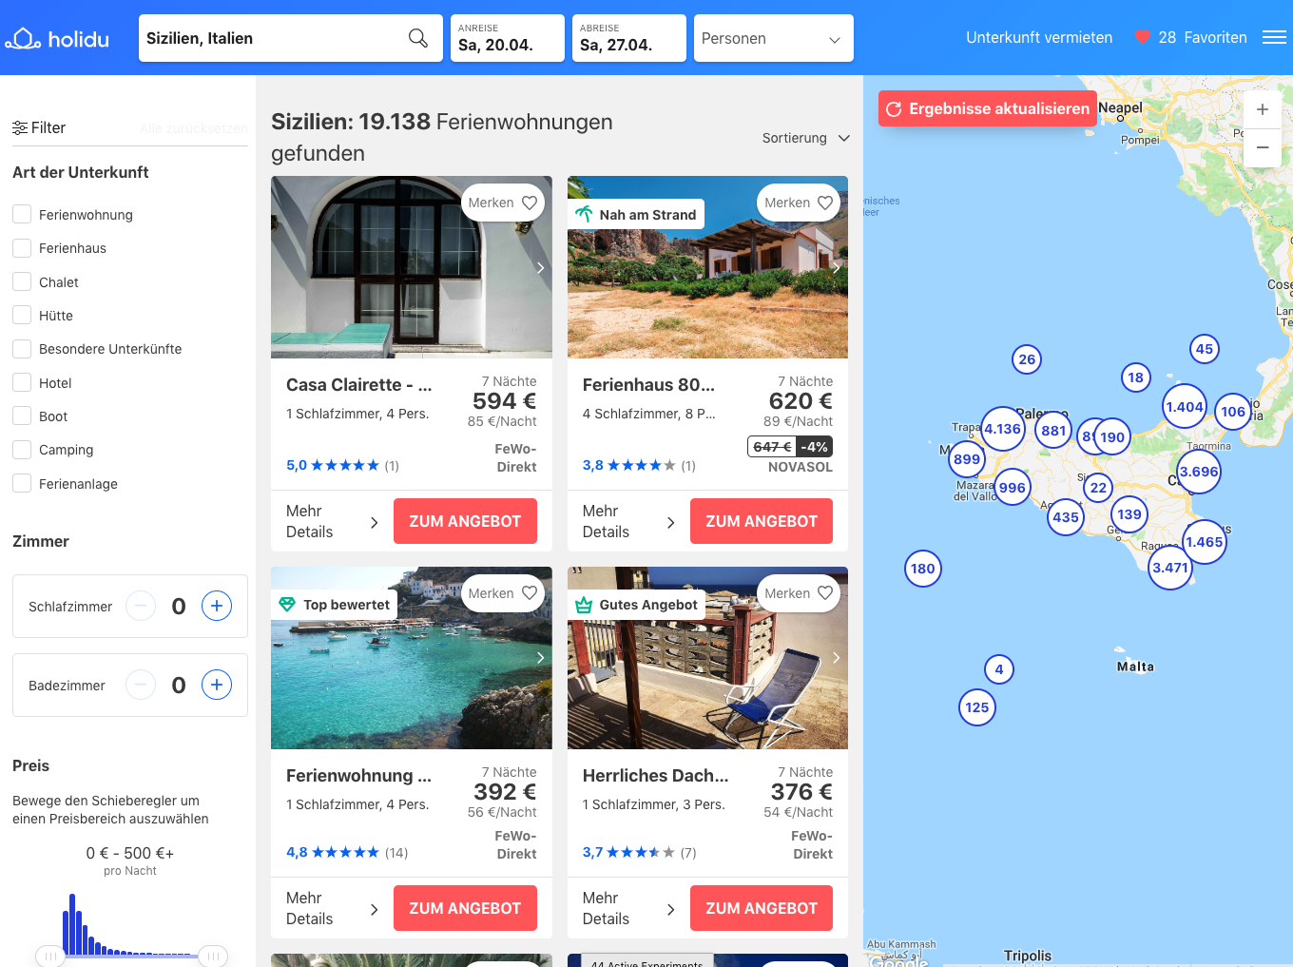Tick the Camping checkbox
The width and height of the screenshot is (1293, 967).
point(22,450)
